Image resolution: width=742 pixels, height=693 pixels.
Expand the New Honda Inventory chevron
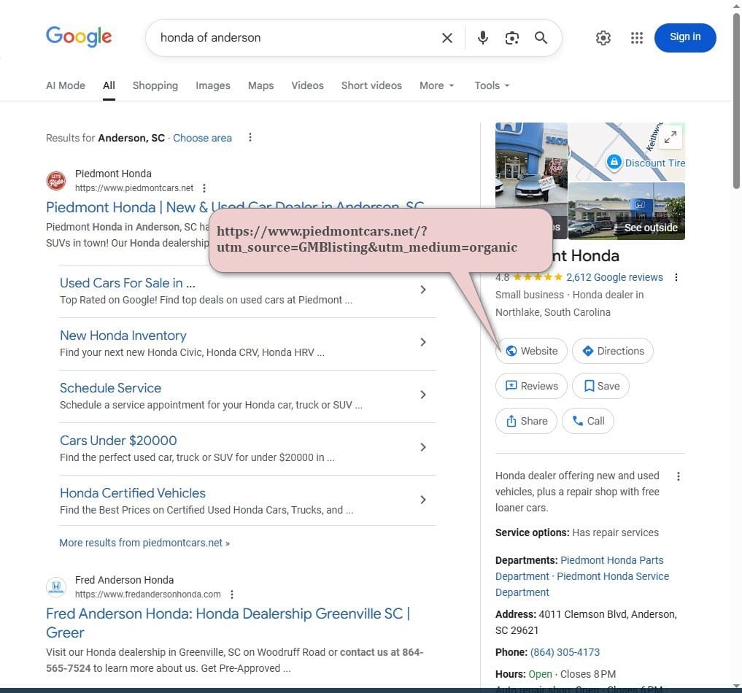[x=423, y=342]
